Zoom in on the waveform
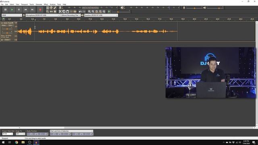The height and width of the screenshot is (145, 258). (x=89, y=12)
